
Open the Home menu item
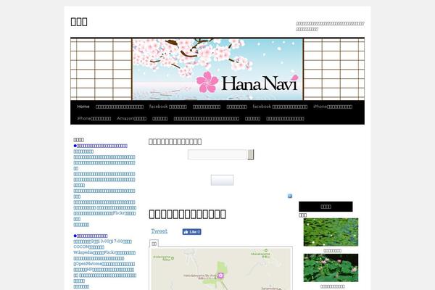click(x=83, y=107)
